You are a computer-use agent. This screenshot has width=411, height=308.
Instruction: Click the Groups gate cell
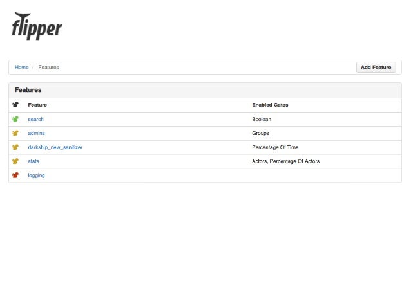[260, 133]
